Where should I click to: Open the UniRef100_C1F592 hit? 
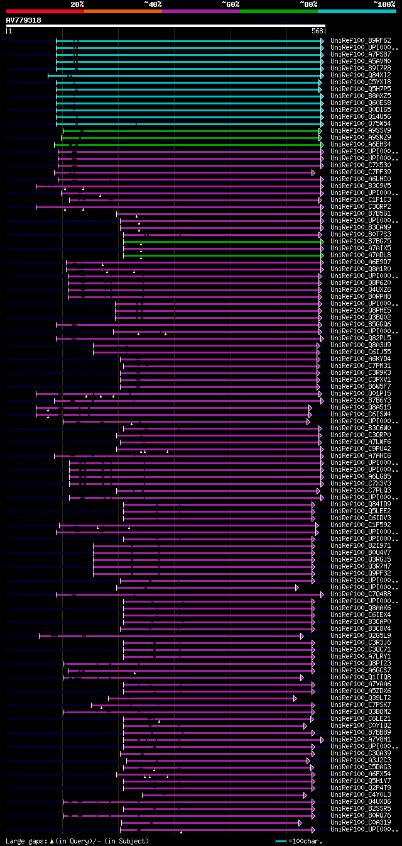point(361,525)
